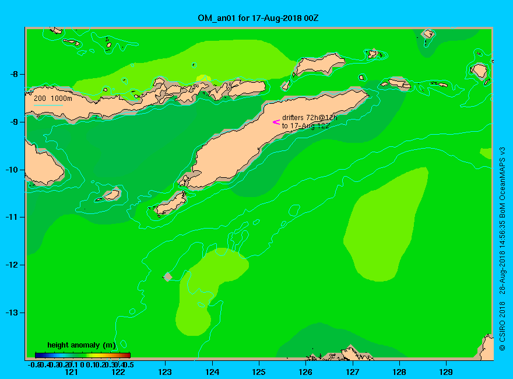
Task: Click latitude label -11
Action: 12,217
